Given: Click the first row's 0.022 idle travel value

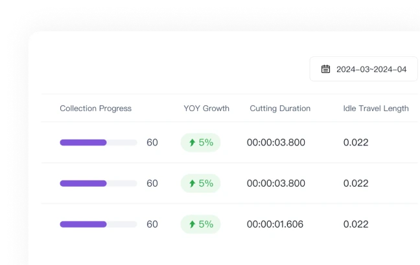Looking at the screenshot, I should (x=356, y=143).
